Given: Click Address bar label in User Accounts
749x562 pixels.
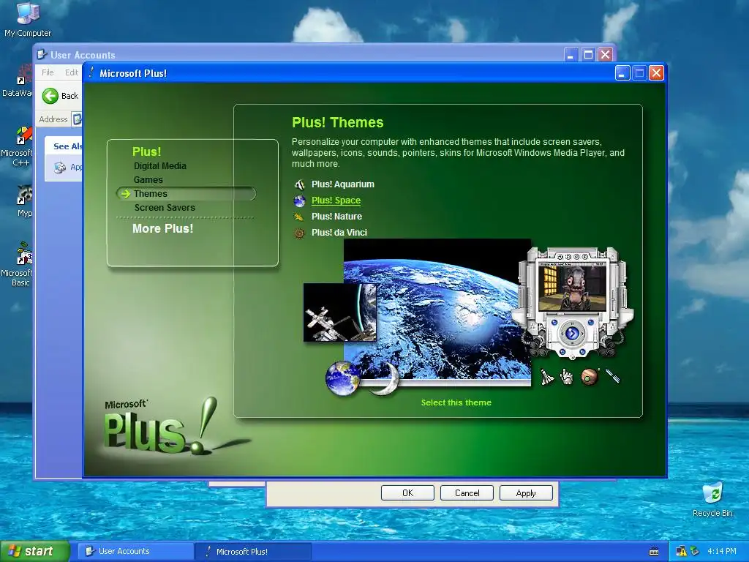Looking at the screenshot, I should click(x=53, y=119).
